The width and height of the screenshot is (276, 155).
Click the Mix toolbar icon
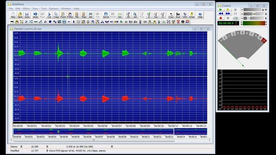tap(77, 15)
